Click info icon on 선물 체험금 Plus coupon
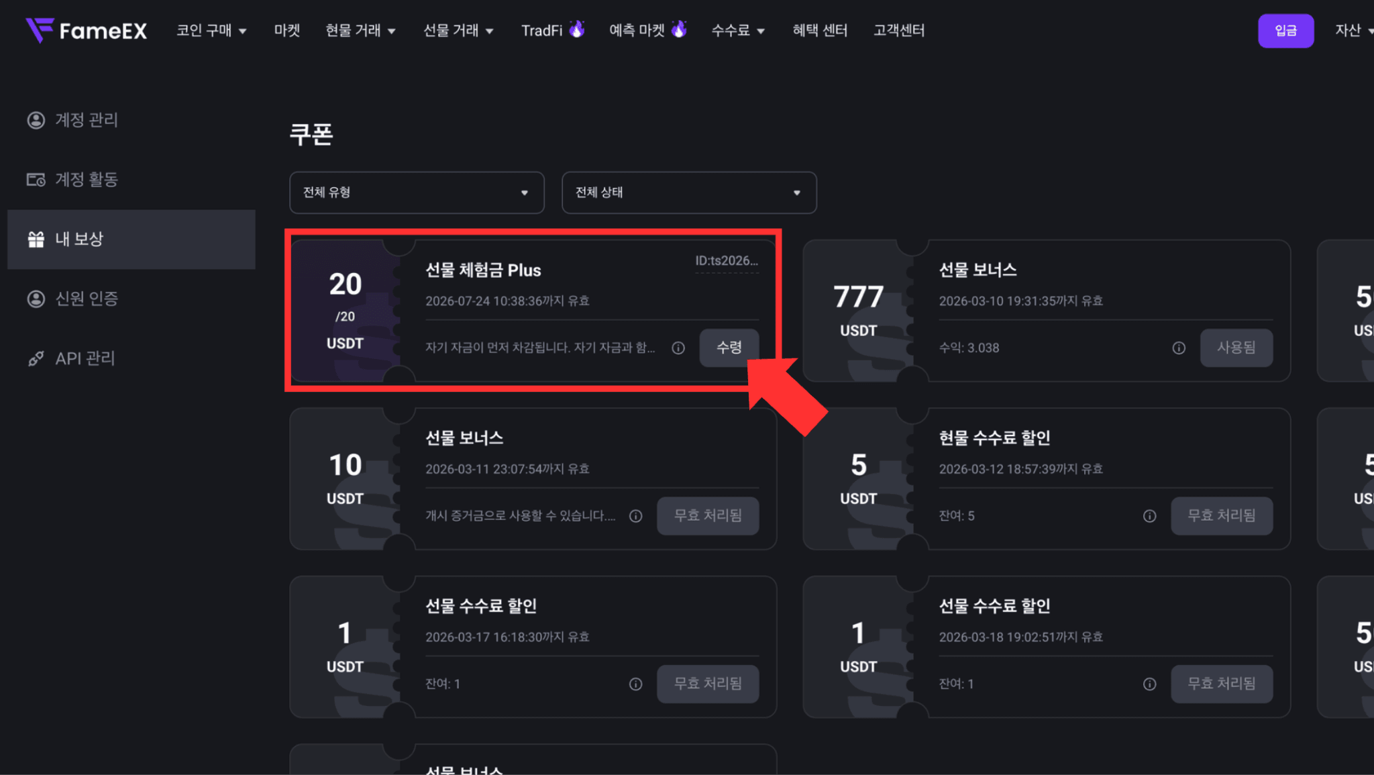1374x775 pixels. (x=678, y=348)
